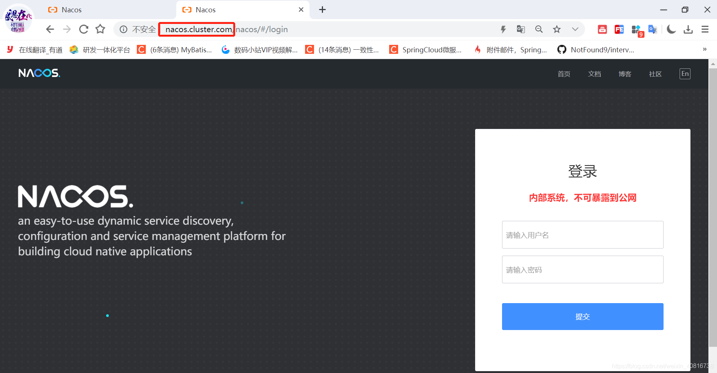
Task: Open 研发一体化平台 bookmark
Action: pos(100,50)
